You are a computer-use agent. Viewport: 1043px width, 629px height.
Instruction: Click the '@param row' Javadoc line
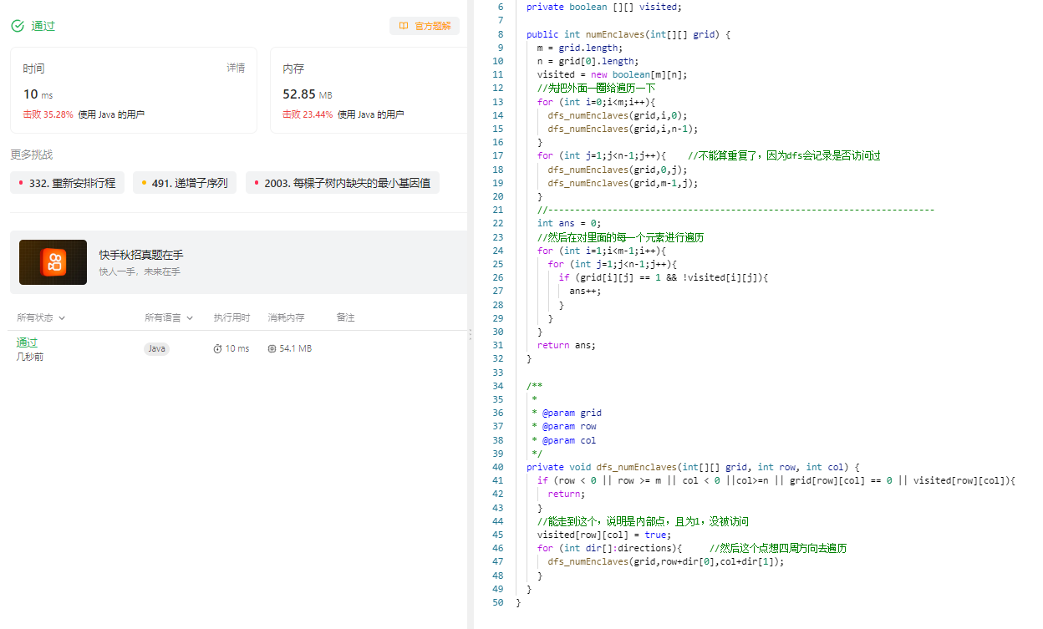[x=569, y=426]
